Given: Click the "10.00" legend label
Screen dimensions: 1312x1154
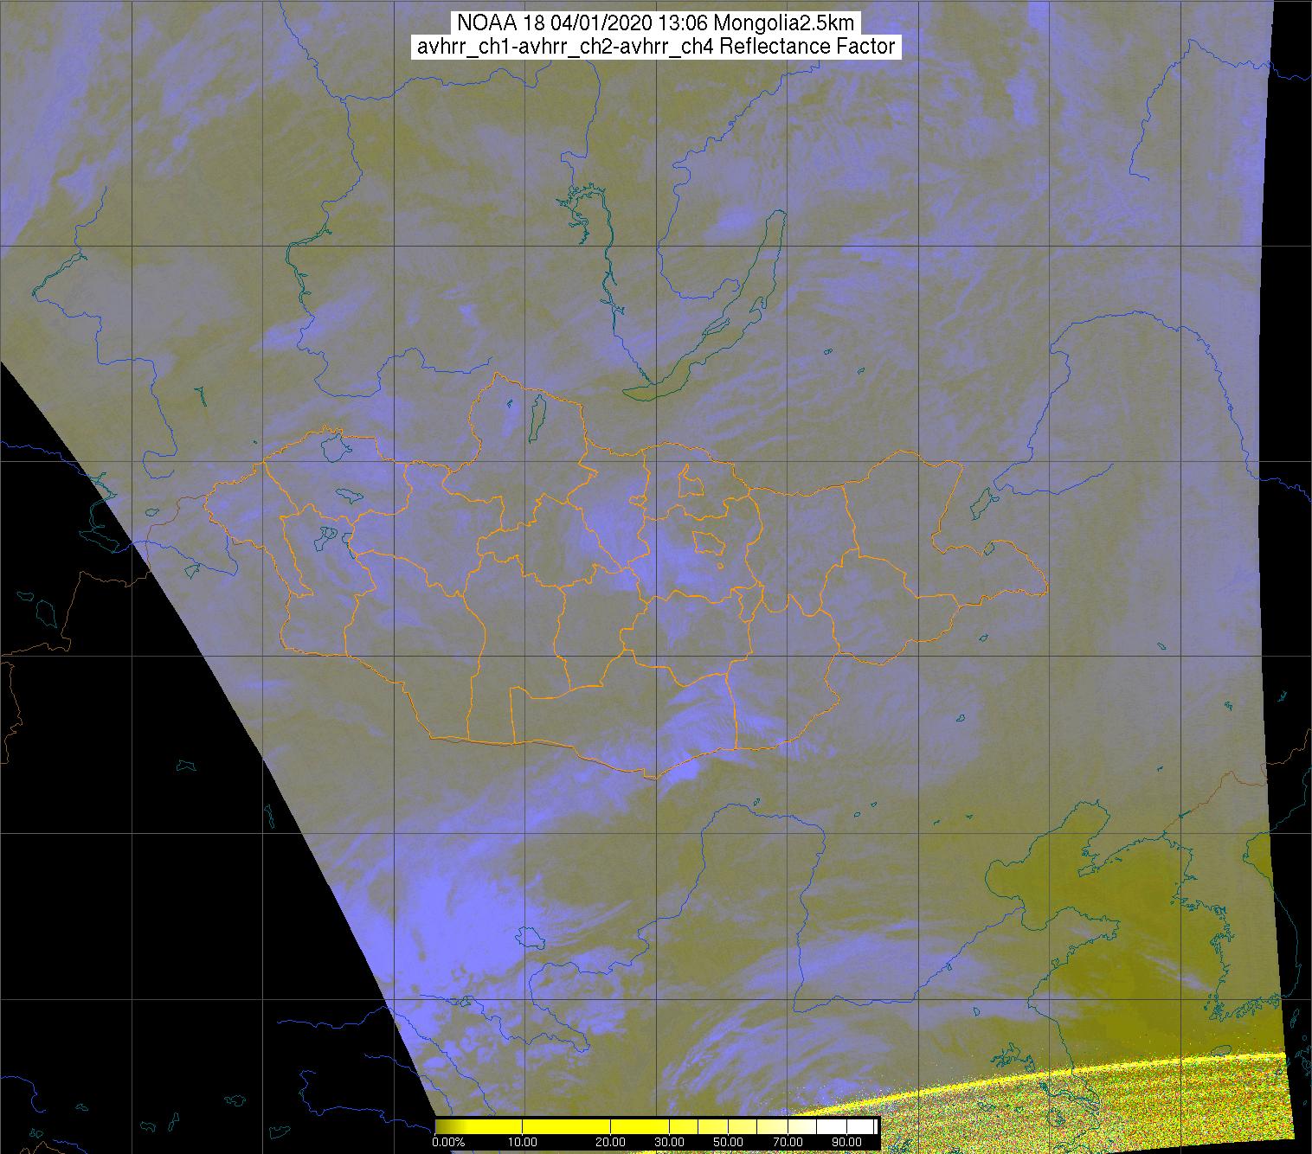Looking at the screenshot, I should 523,1142.
